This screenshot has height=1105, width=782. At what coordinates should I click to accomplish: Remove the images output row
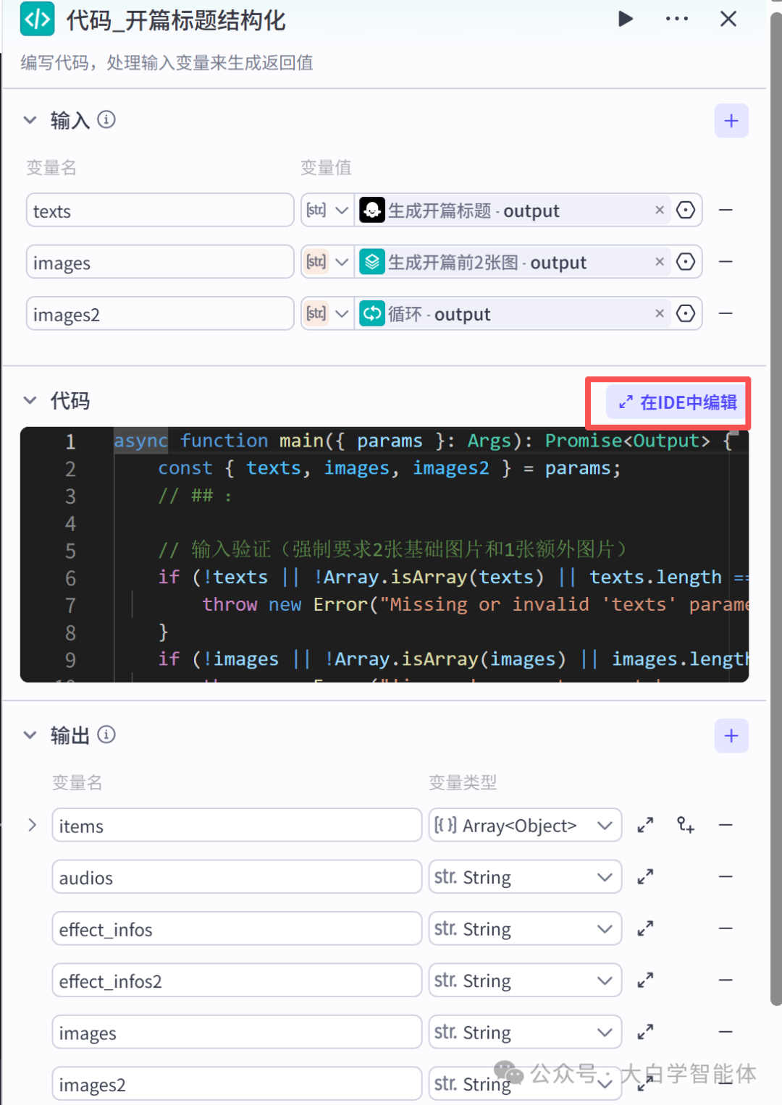click(726, 1032)
